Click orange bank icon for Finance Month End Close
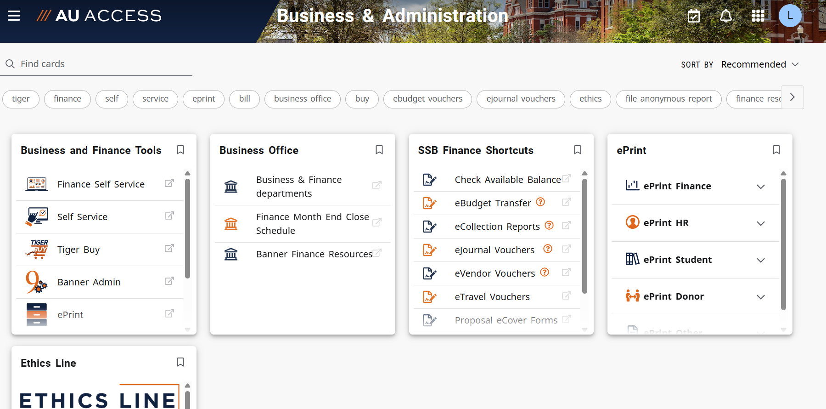This screenshot has width=826, height=409. [231, 224]
